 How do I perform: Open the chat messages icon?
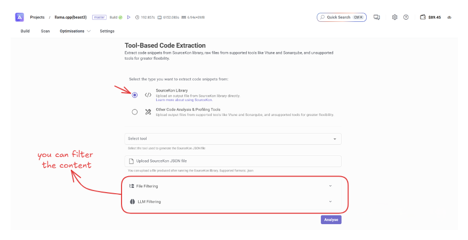(x=376, y=17)
